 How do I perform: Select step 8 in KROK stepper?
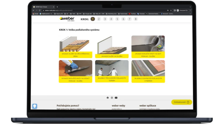click(136, 19)
